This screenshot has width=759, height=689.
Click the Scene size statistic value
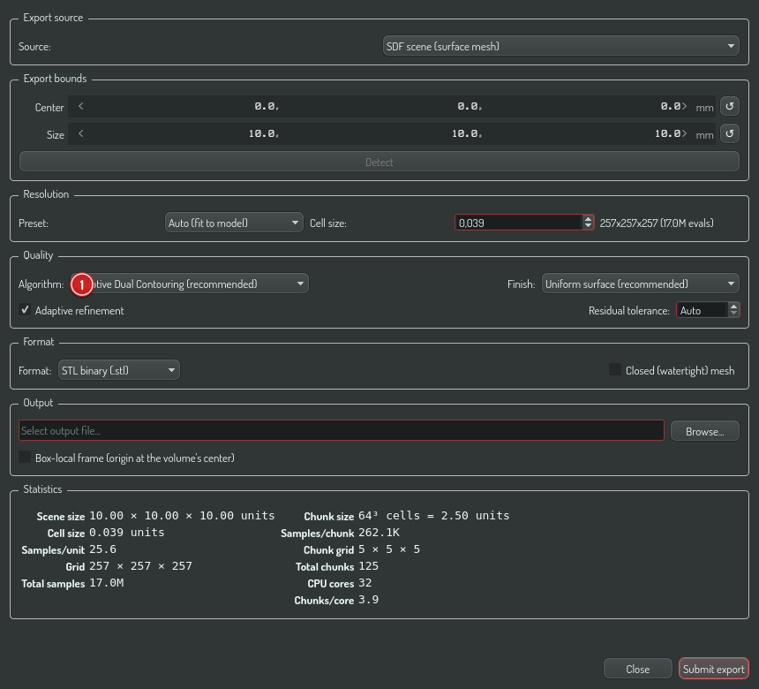click(x=182, y=516)
